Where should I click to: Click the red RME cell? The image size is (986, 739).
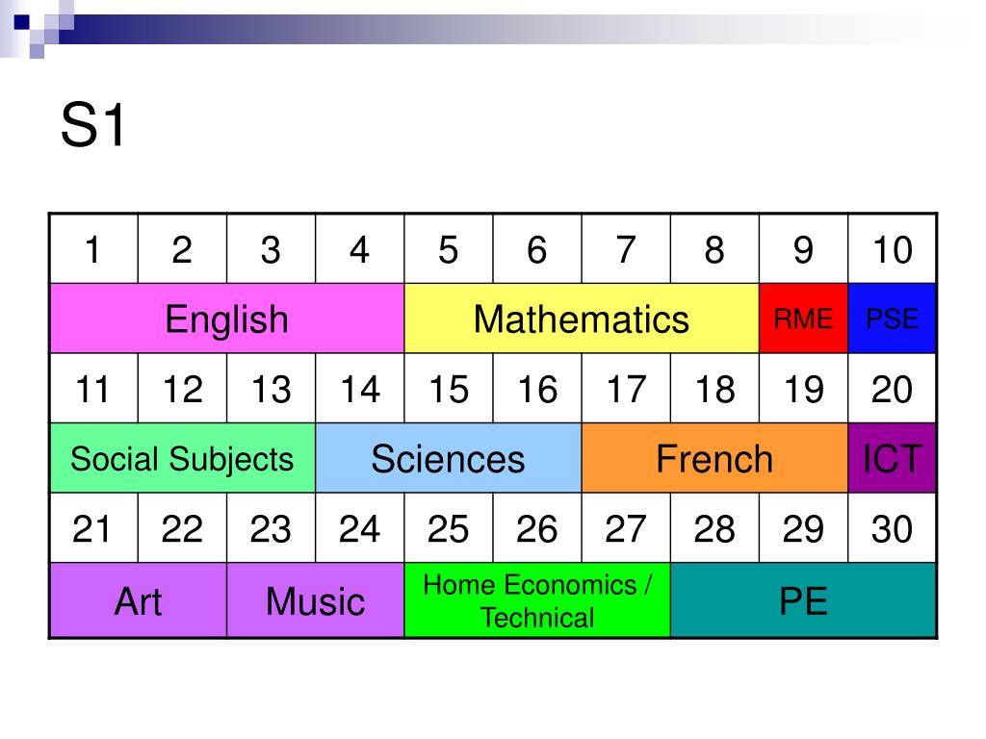803,318
